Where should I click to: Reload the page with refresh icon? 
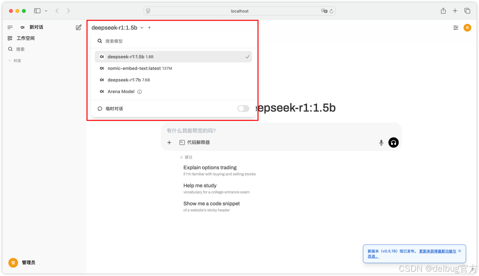click(x=331, y=11)
